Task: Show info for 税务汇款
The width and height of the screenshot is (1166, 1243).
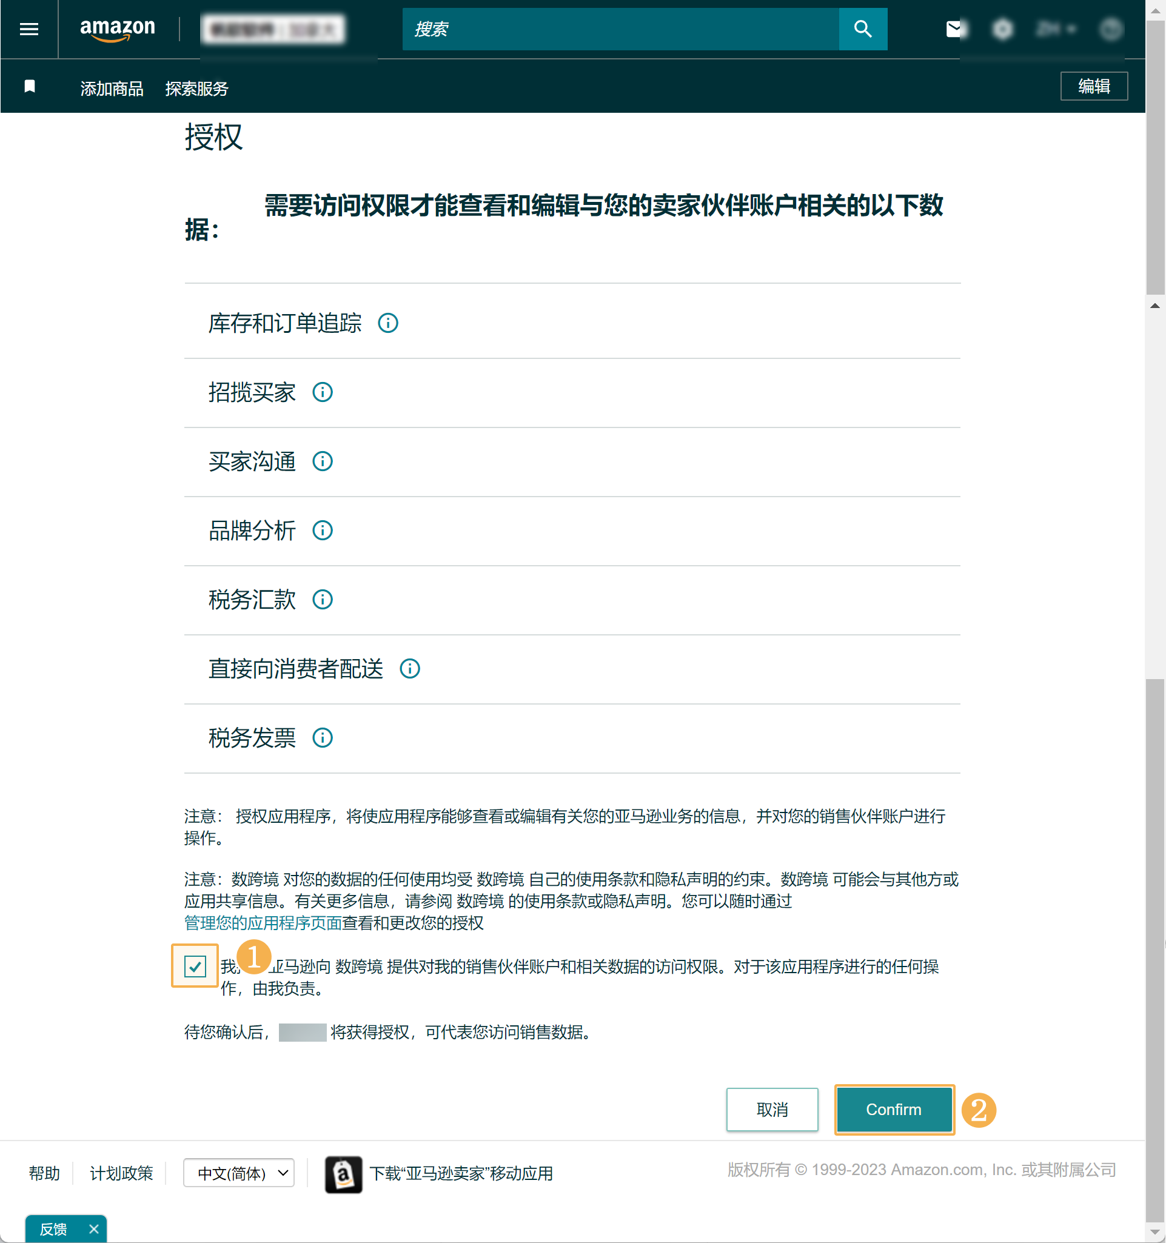Action: point(322,600)
